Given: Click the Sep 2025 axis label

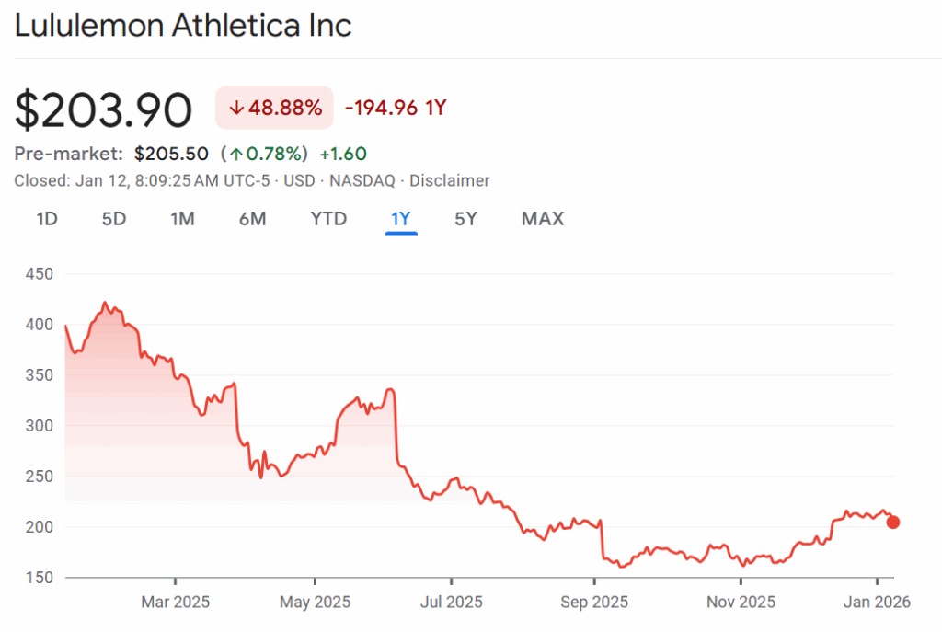Looking at the screenshot, I should click(x=594, y=603).
